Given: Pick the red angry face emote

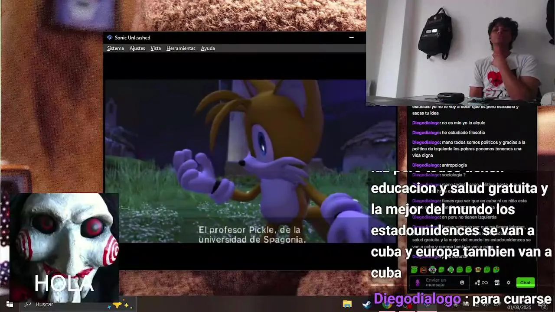Looking at the screenshot, I should pos(424,270).
